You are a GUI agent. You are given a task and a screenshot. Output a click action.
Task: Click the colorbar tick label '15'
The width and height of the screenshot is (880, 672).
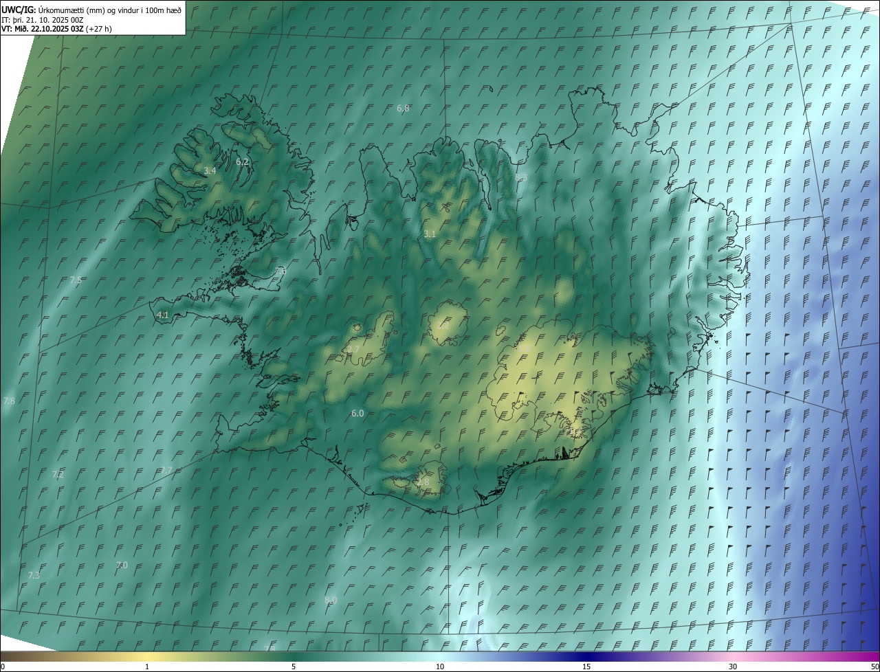click(x=586, y=667)
